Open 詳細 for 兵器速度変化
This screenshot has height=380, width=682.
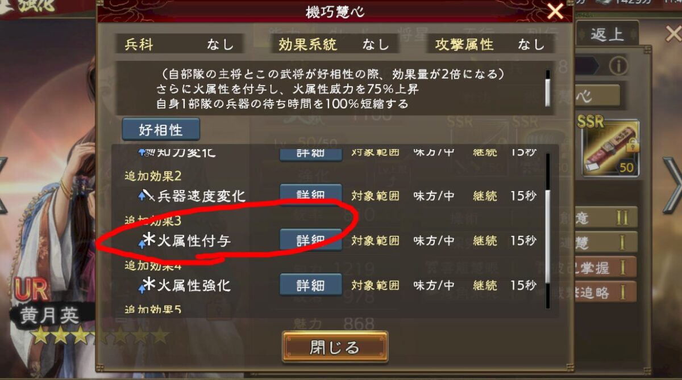click(x=310, y=195)
